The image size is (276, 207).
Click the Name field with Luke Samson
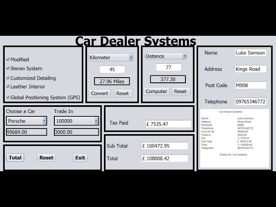(251, 53)
